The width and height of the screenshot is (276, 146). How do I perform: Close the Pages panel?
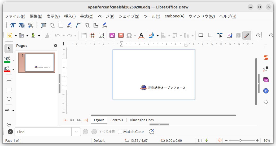[55, 46]
